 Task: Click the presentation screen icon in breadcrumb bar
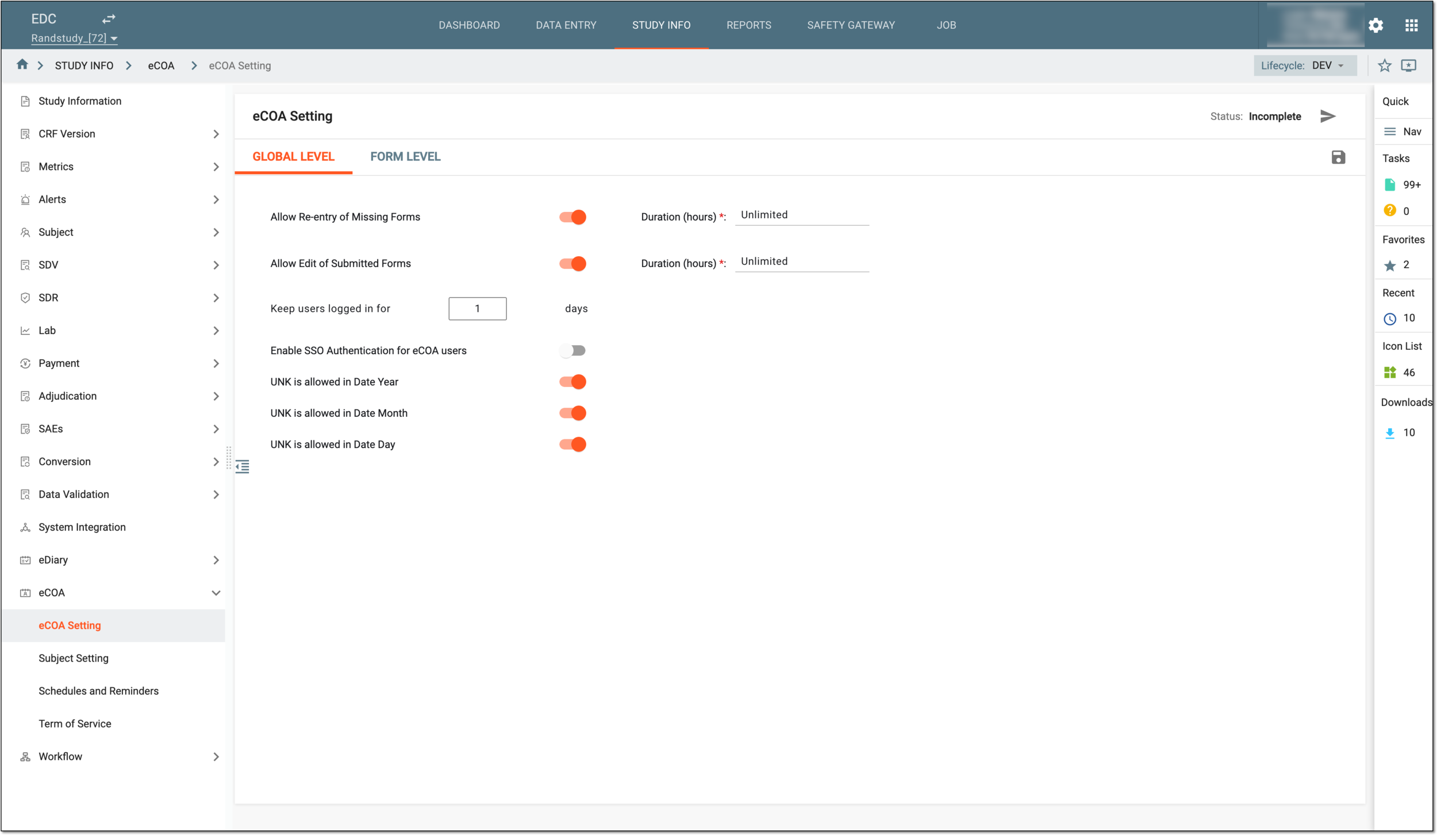coord(1408,65)
